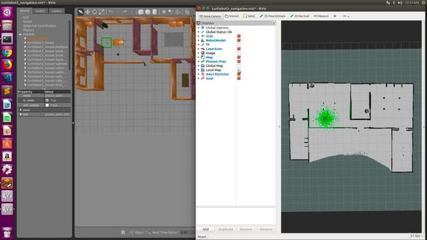Activate Gazebo's rotate mode tool
Viewport: 427px width, 240px height.
[95, 12]
